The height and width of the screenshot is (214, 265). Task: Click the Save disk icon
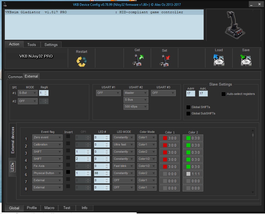pos(246,60)
